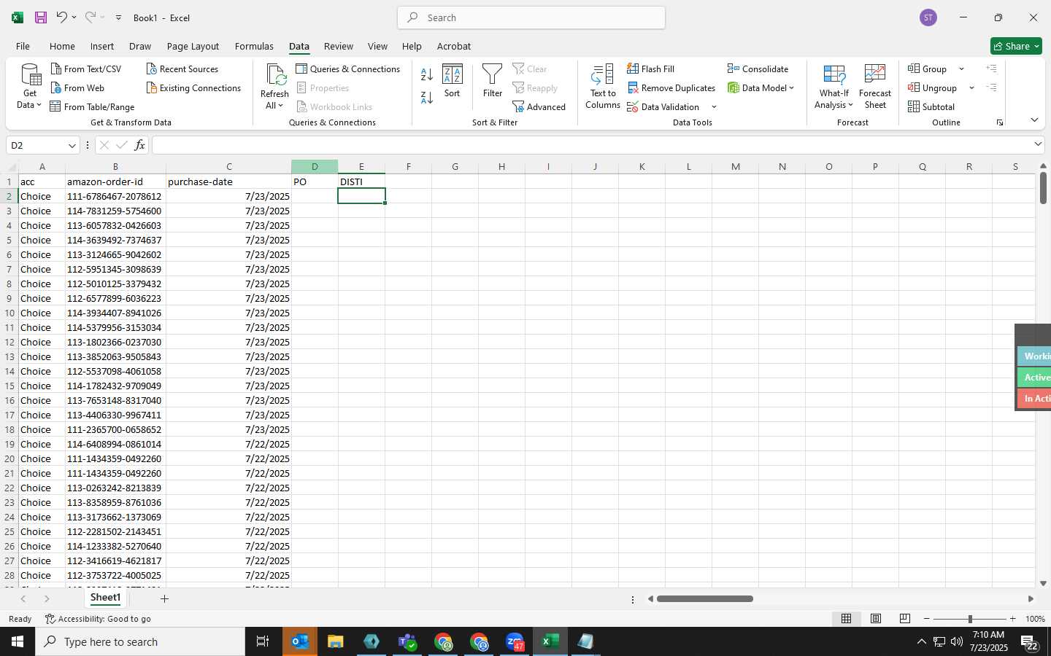Click horizontal scrollbar thumb
The width and height of the screenshot is (1051, 656).
click(705, 599)
